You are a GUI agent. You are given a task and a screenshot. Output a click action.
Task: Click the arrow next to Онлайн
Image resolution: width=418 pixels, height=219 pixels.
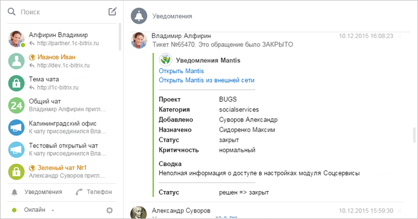pos(53,210)
